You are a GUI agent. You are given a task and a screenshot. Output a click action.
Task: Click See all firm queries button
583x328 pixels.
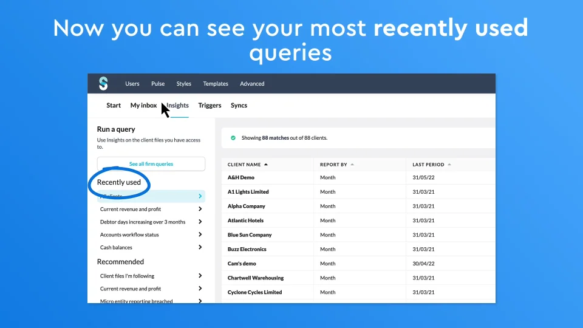coord(151,164)
